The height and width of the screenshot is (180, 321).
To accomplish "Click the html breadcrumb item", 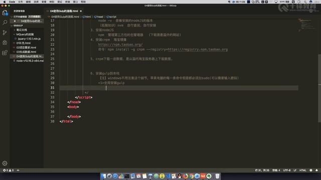I will coord(87,16).
